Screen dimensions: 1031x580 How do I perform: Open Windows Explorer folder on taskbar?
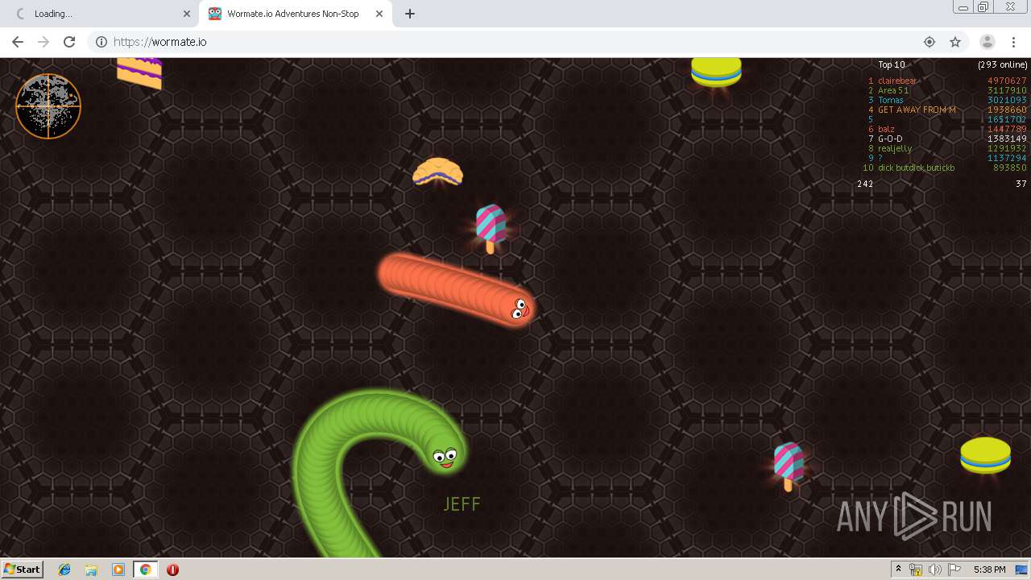[91, 570]
